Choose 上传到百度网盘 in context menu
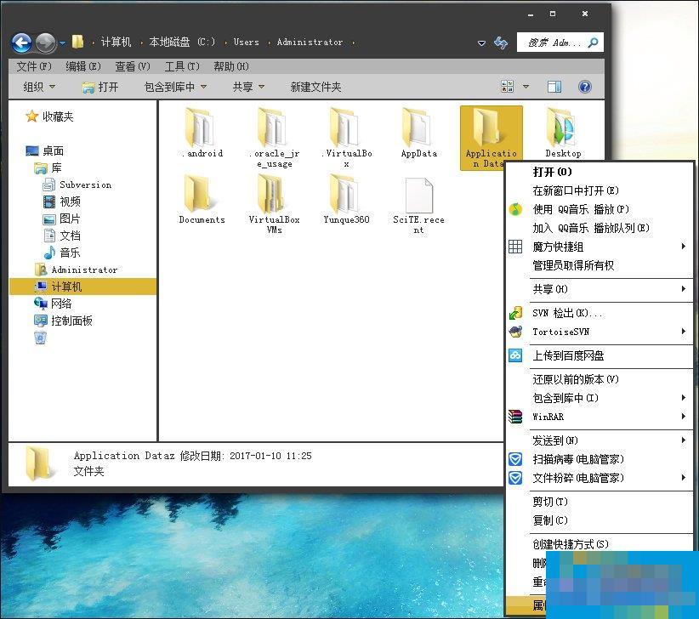Viewport: 699px width, 619px height. (x=600, y=355)
